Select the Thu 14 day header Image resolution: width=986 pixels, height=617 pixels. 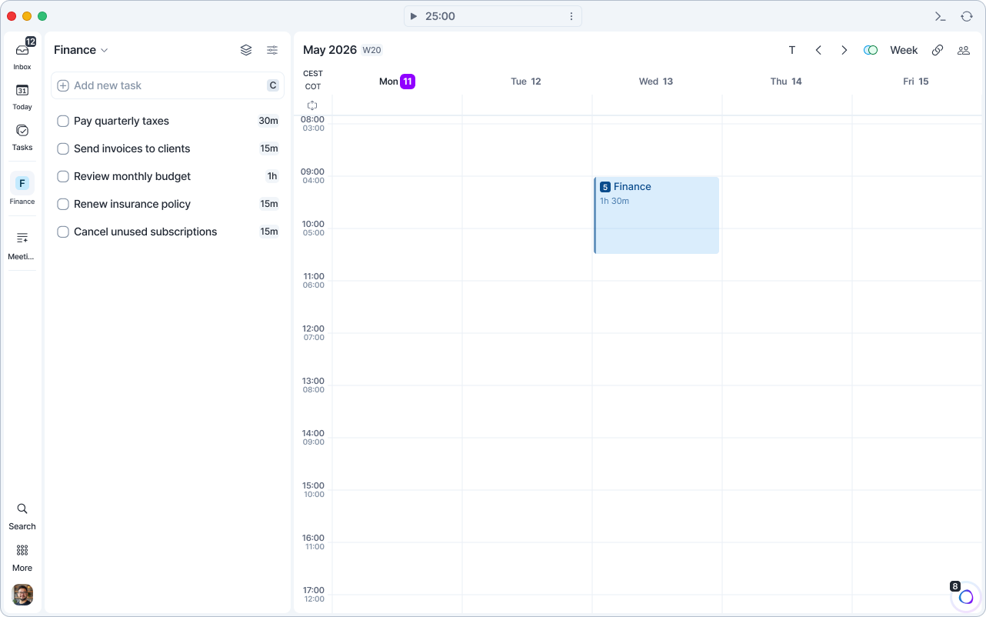pos(786,82)
